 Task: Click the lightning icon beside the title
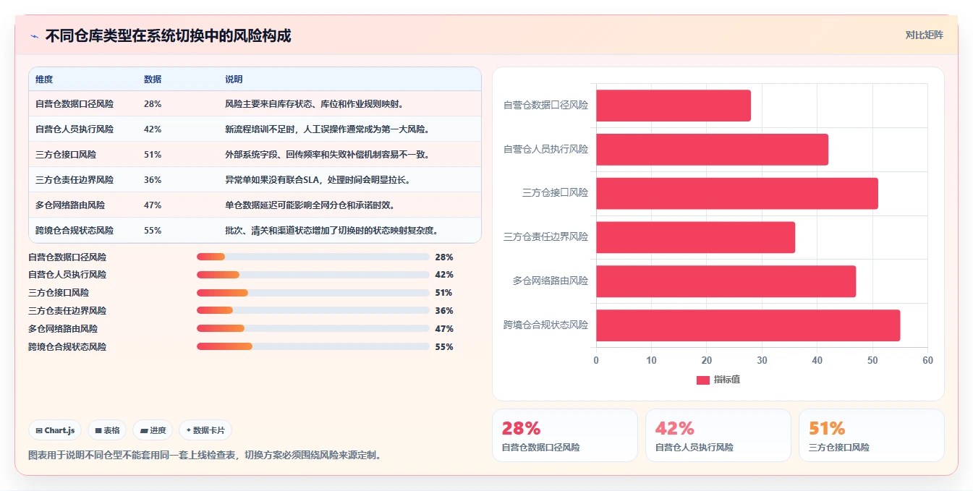click(x=35, y=36)
